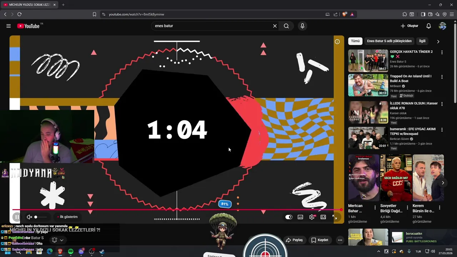Open GERÇEK HAYATTA TİNDER 2 thumbnail

(368, 60)
